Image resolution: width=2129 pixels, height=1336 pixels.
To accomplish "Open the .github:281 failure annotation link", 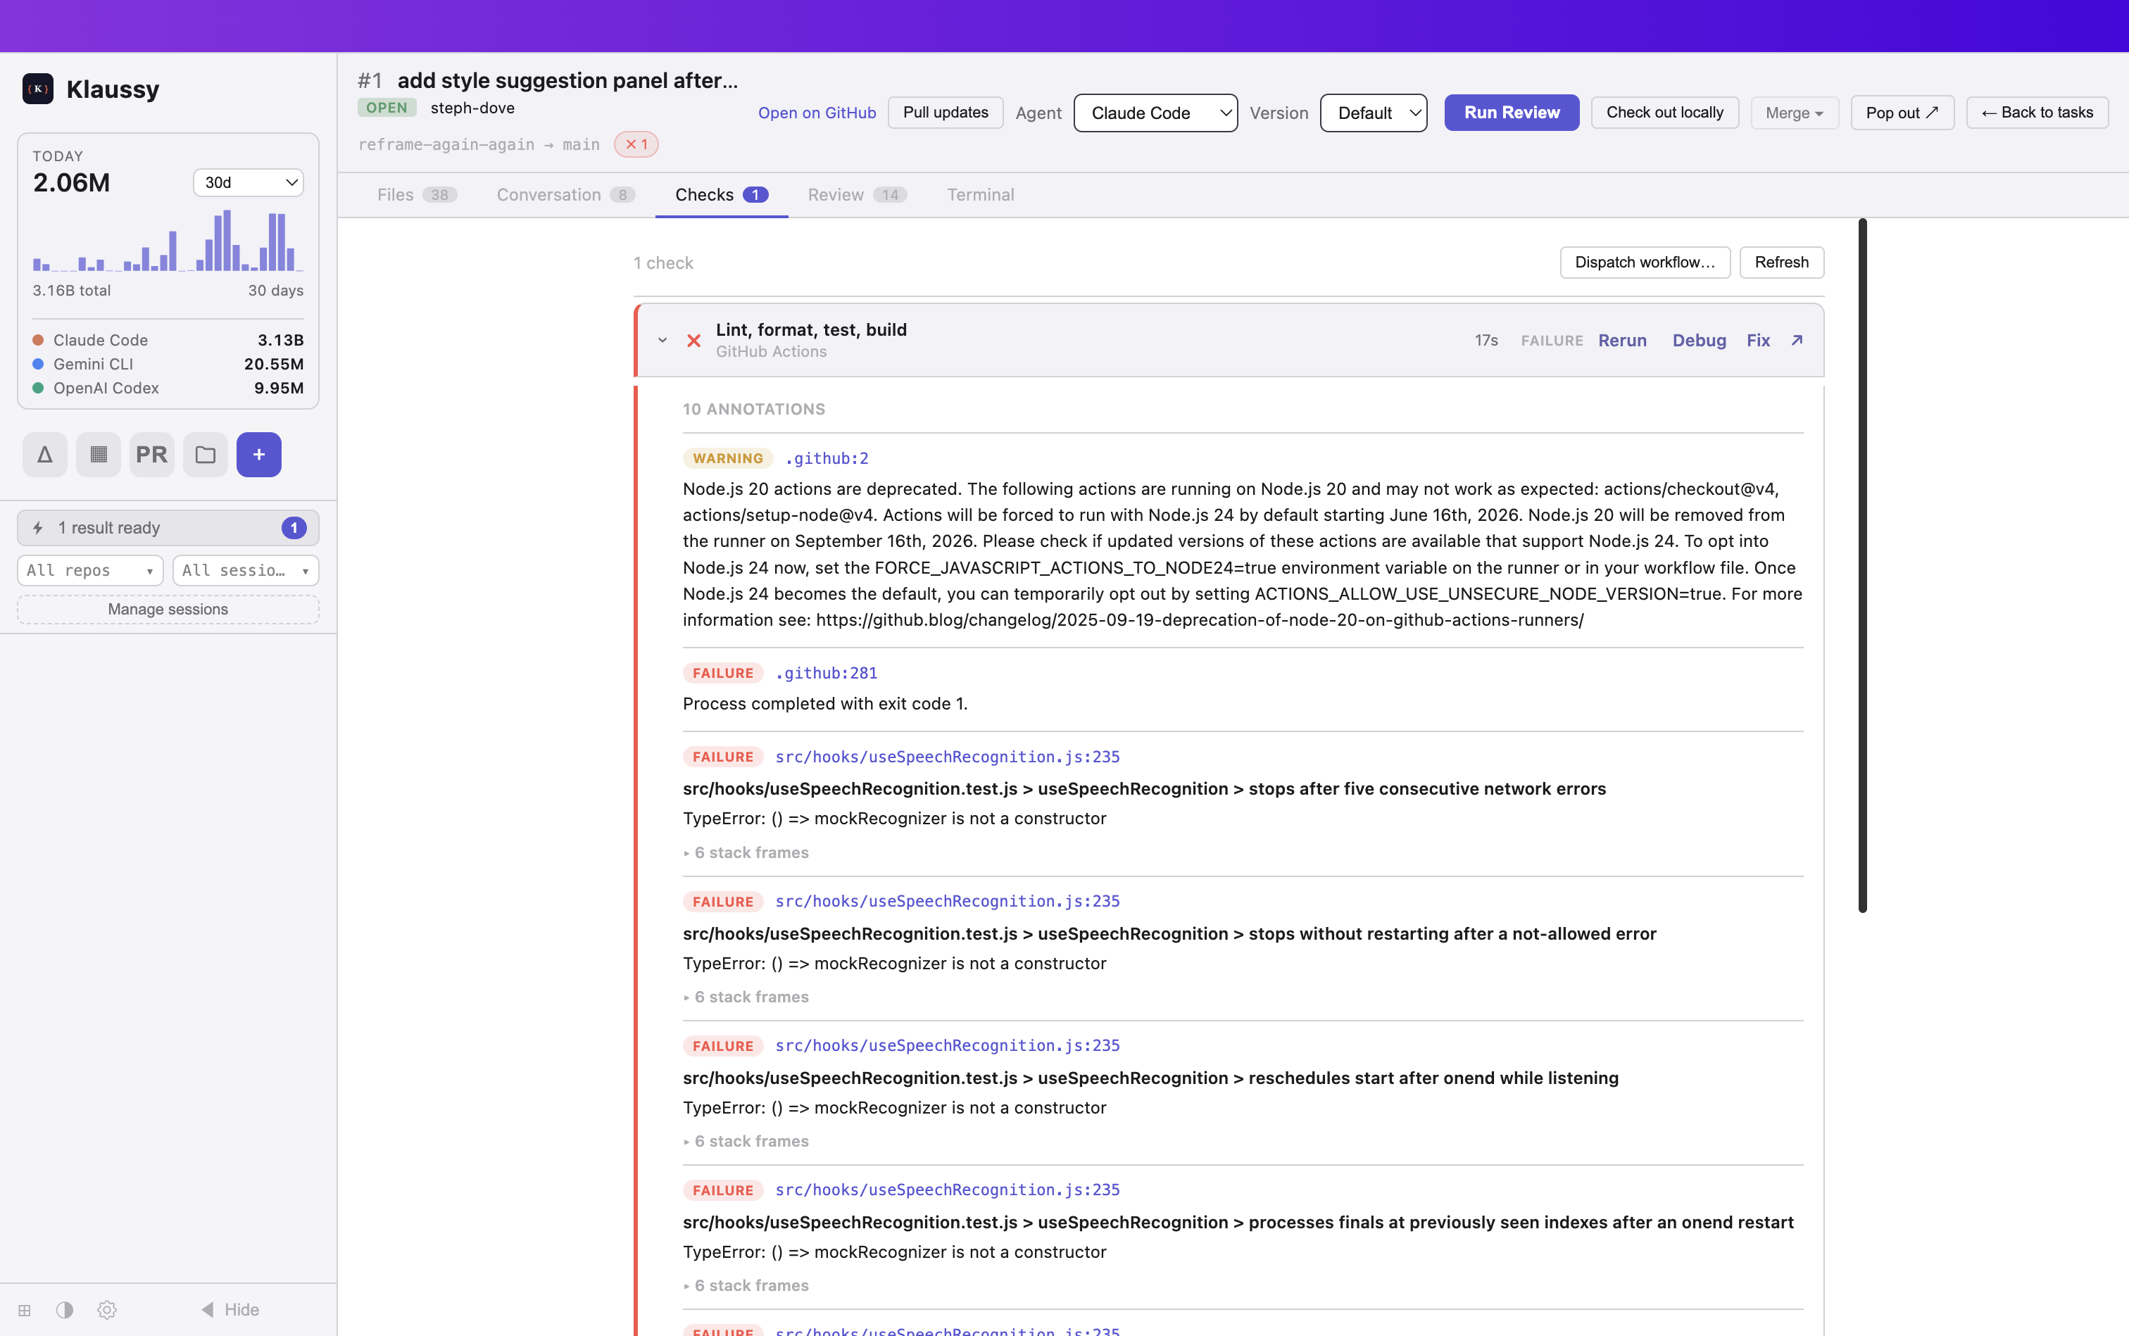I will coord(827,674).
